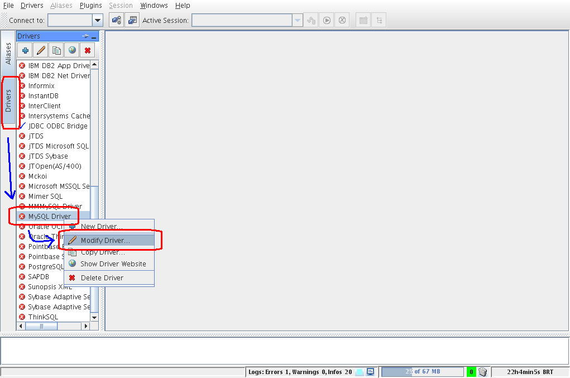Screen dimensions: 570x378
Task: Click the green 0 indicator in status bar
Action: [x=471, y=372]
